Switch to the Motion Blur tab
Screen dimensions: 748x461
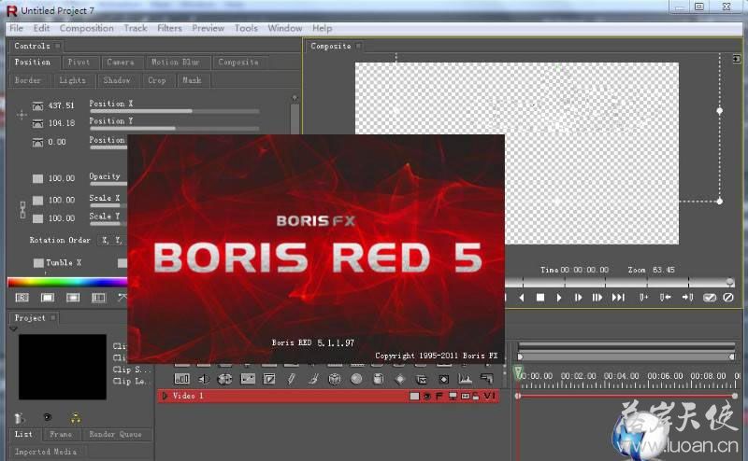coord(175,63)
